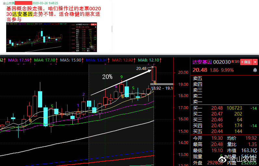The image size is (259, 166).
Task: Click the 500 index badge beside stock code
Action: point(237,61)
